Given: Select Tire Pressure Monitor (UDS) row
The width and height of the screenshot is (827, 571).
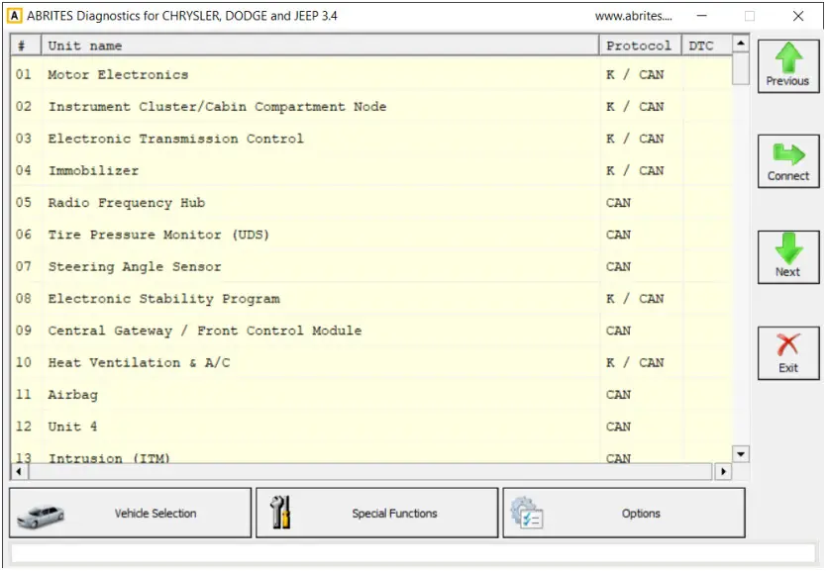Looking at the screenshot, I should (371, 235).
